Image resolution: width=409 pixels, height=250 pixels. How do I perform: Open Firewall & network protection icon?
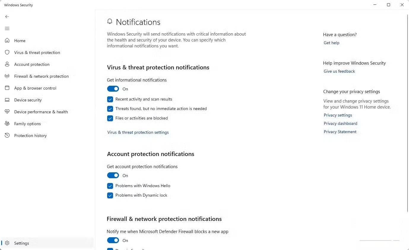pos(7,76)
